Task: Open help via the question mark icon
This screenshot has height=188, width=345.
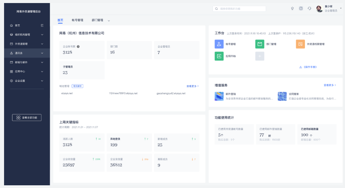Action: click(x=301, y=8)
